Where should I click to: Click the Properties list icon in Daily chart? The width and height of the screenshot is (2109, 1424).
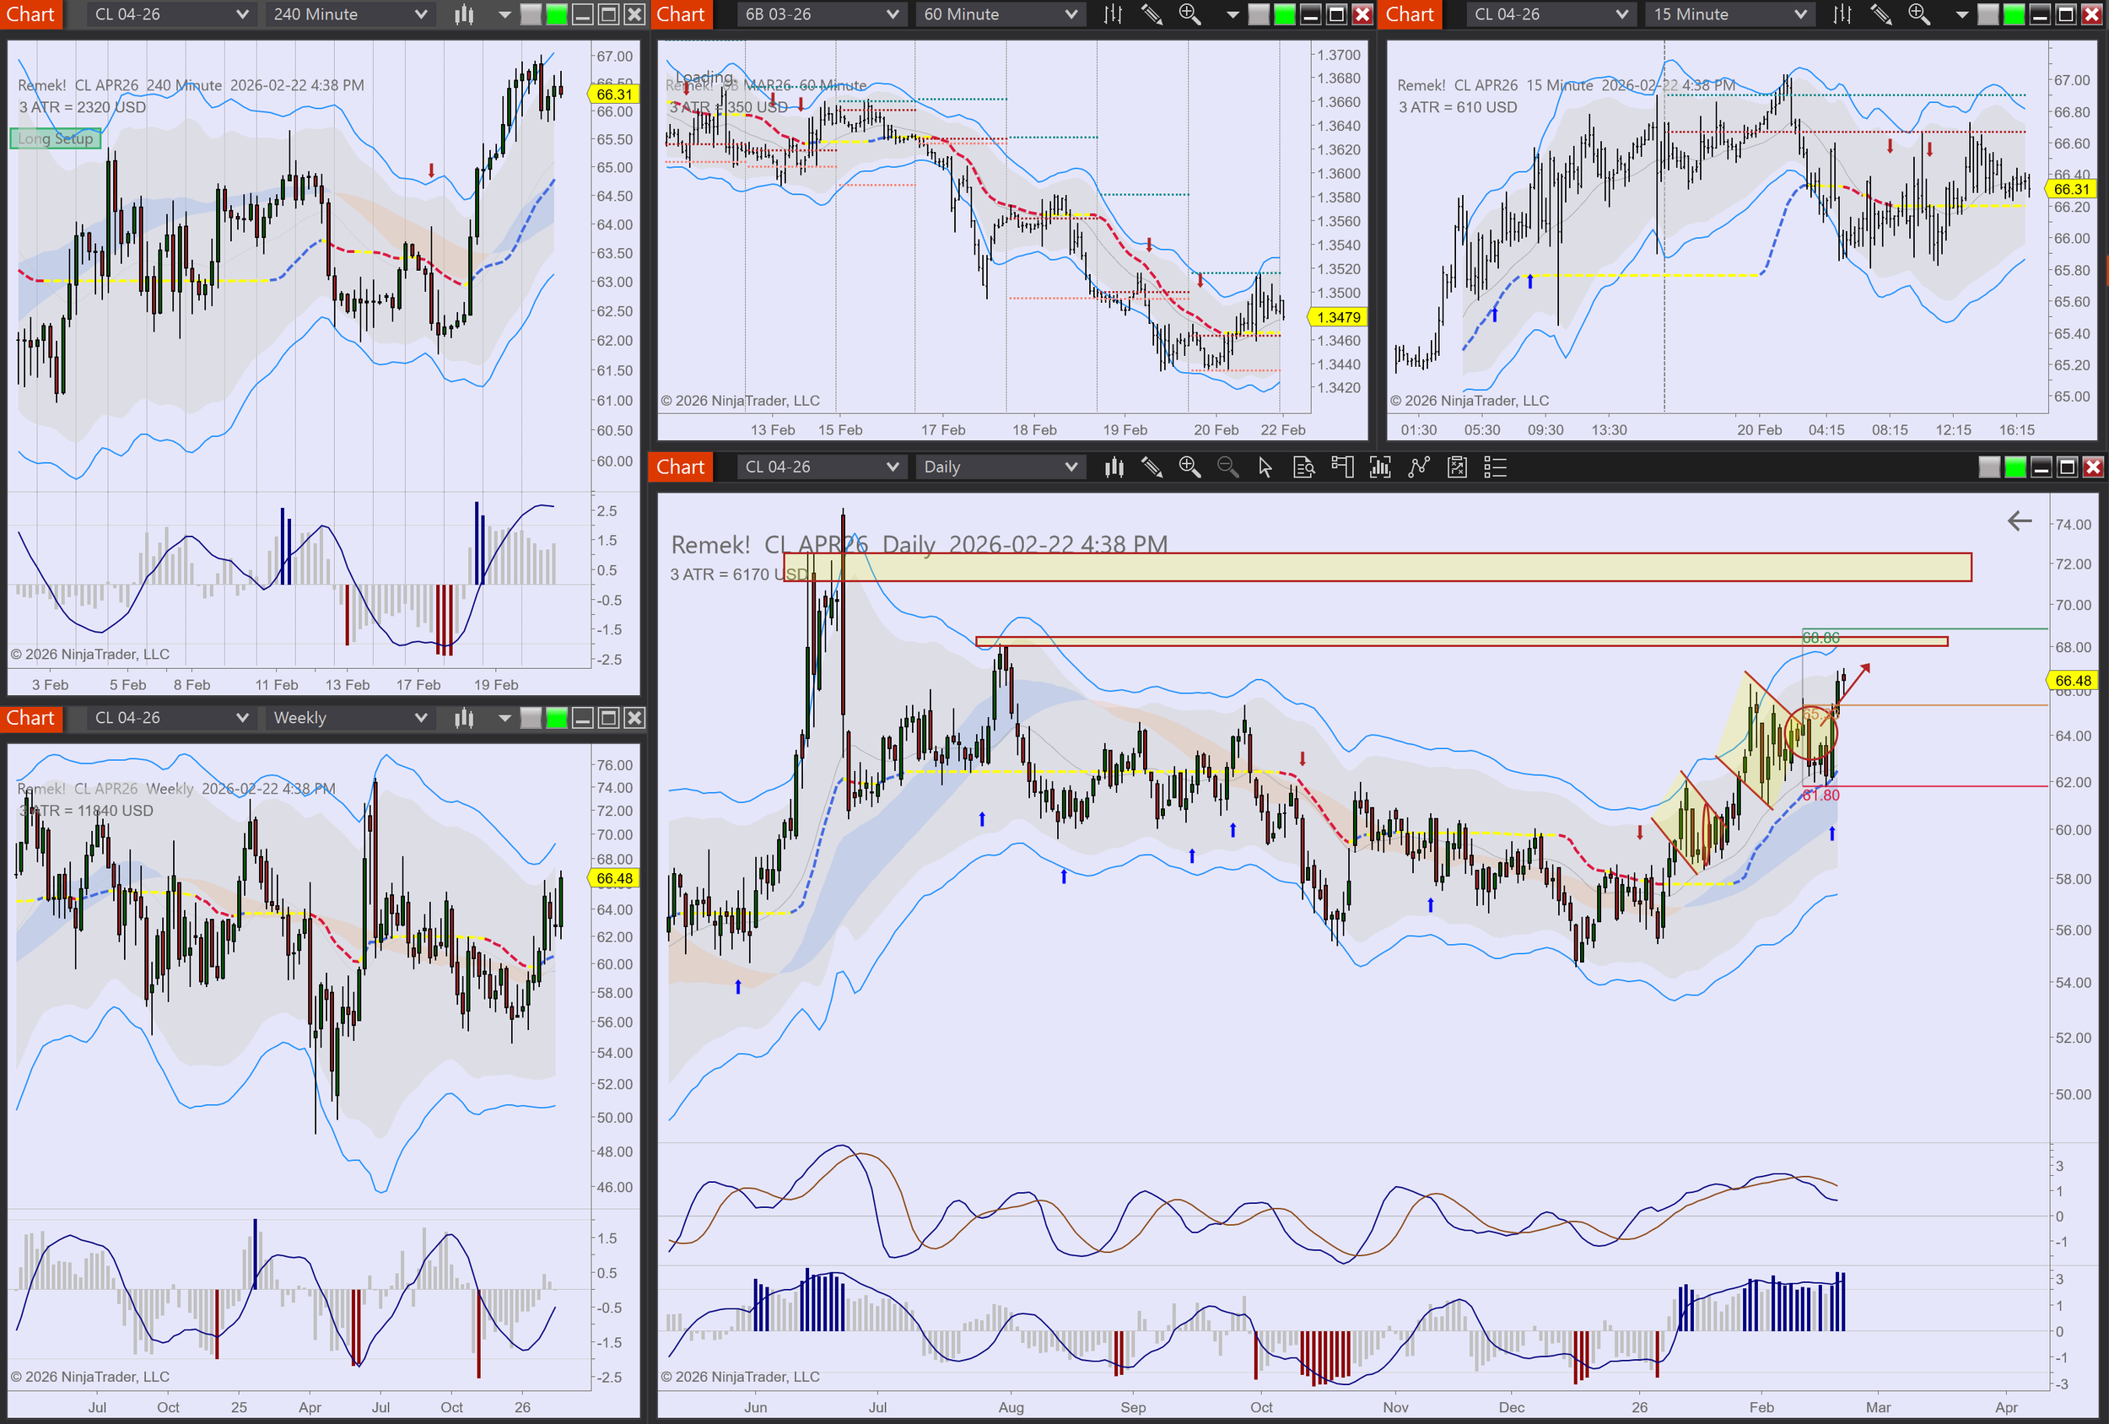coord(1495,467)
